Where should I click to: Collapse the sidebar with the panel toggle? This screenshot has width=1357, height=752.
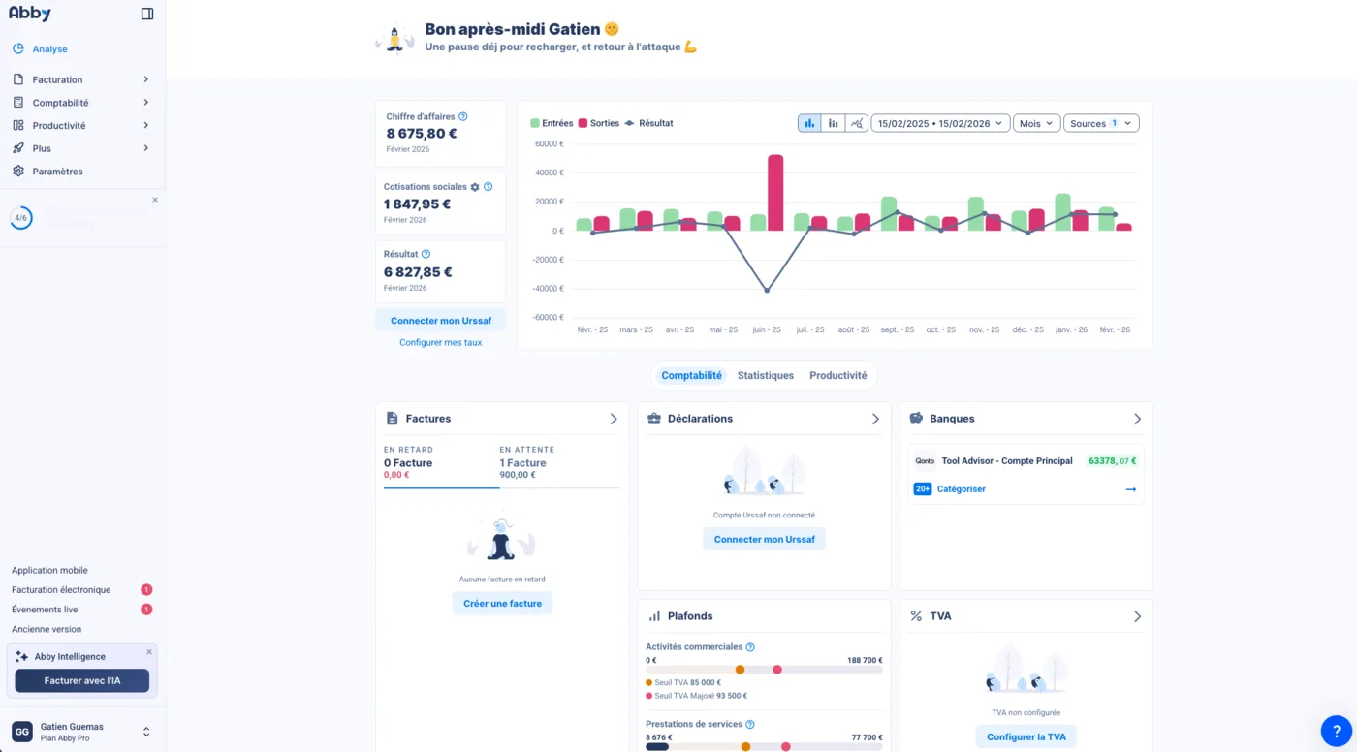coord(146,13)
